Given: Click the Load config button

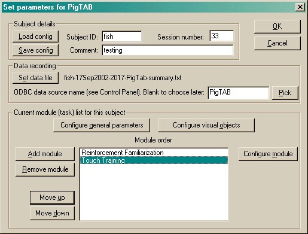Looking at the screenshot, I should [x=35, y=37].
